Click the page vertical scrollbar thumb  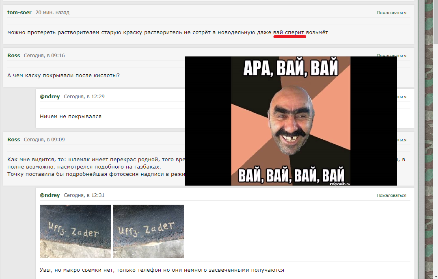pyautogui.click(x=435, y=22)
